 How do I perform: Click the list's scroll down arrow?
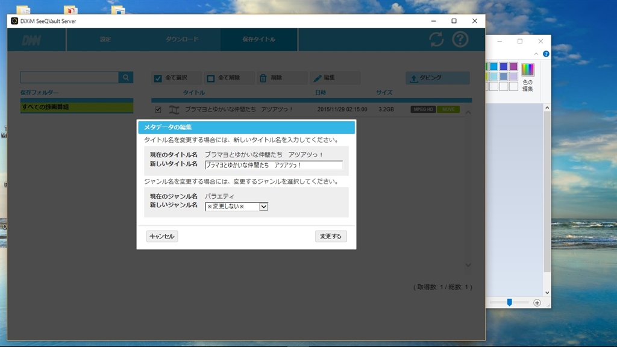[x=468, y=265]
